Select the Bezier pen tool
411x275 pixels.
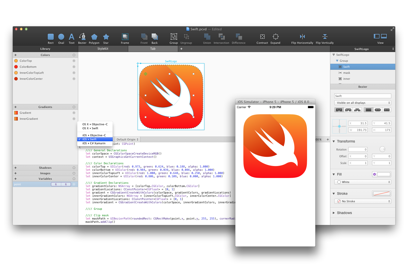(82, 37)
